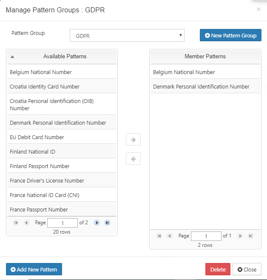267x280 pixels.
Task: Click the right arrow to add pattern
Action: [x=133, y=140]
